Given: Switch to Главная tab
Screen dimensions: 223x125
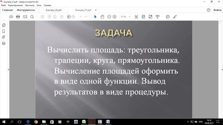Looking at the screenshot, I should 8,10.
